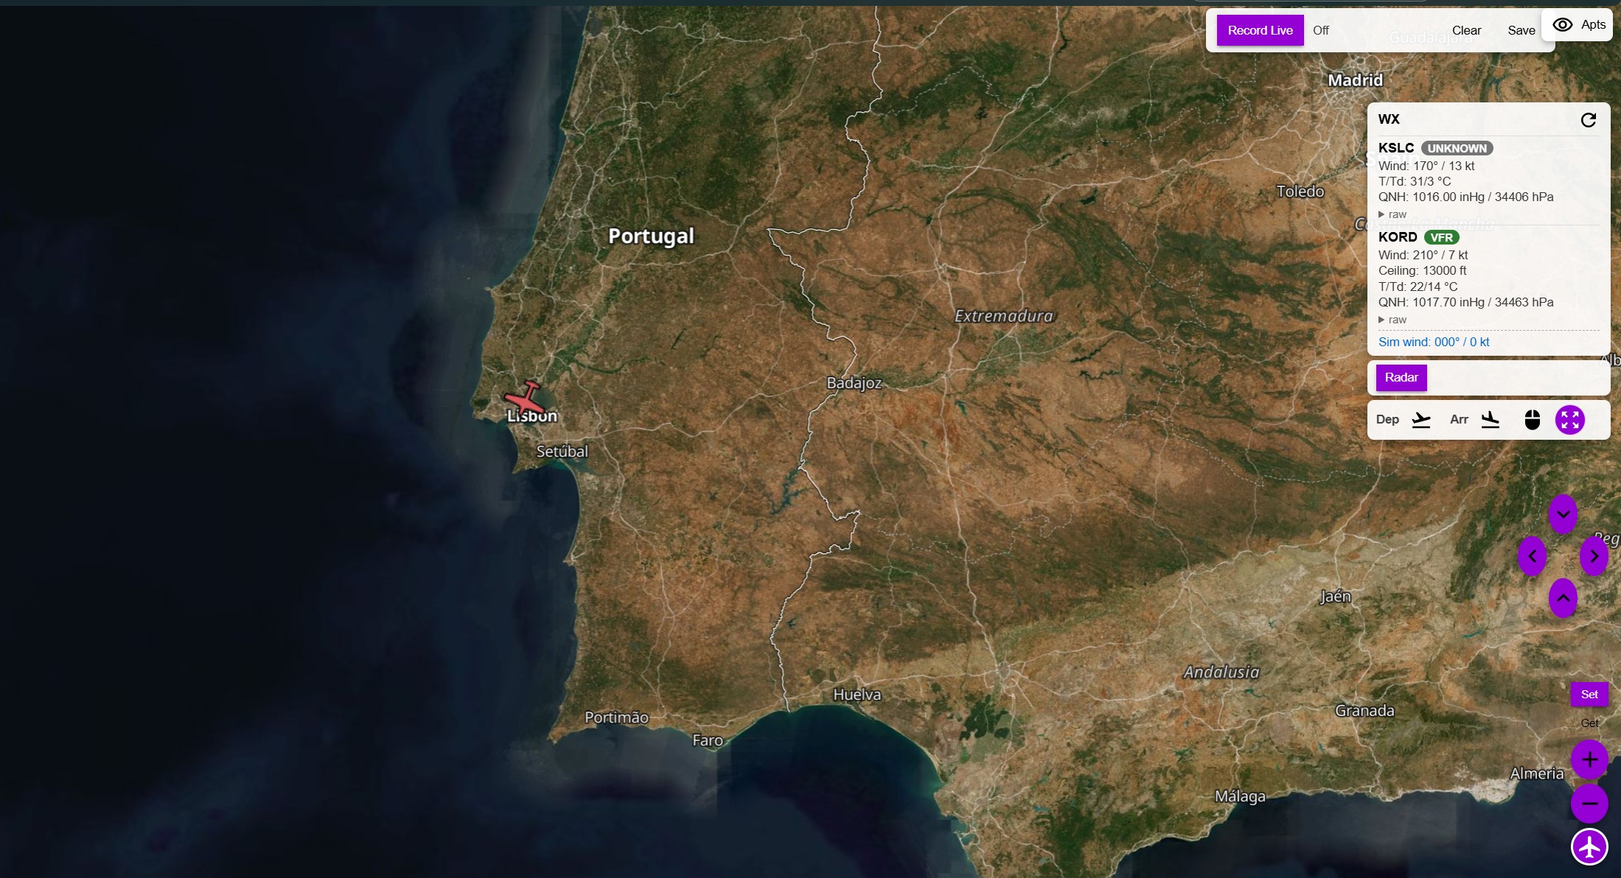Click the Badajoz city label
This screenshot has width=1621, height=878.
pos(854,383)
